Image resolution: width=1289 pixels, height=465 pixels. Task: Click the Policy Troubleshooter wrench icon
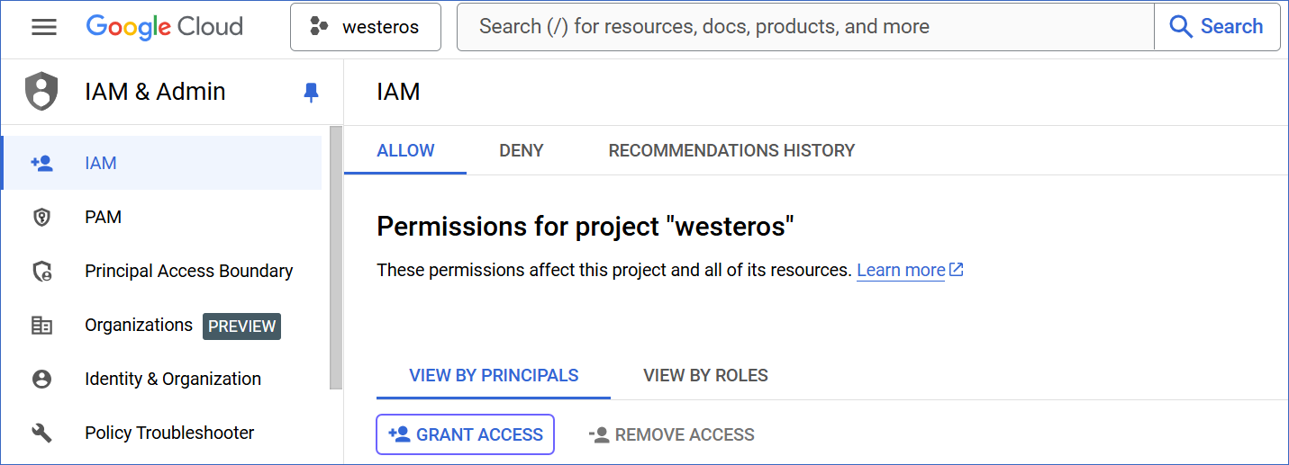click(x=41, y=434)
